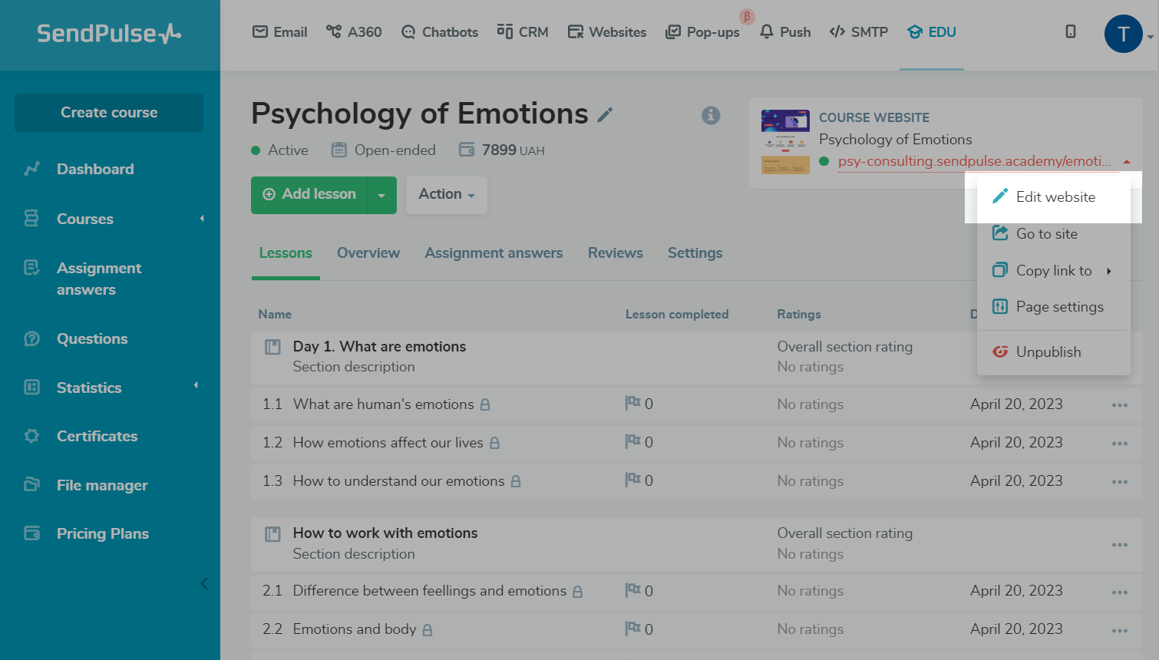Expand the Add lesson dropdown arrow
Viewport: 1159px width, 660px height.
pyautogui.click(x=381, y=195)
